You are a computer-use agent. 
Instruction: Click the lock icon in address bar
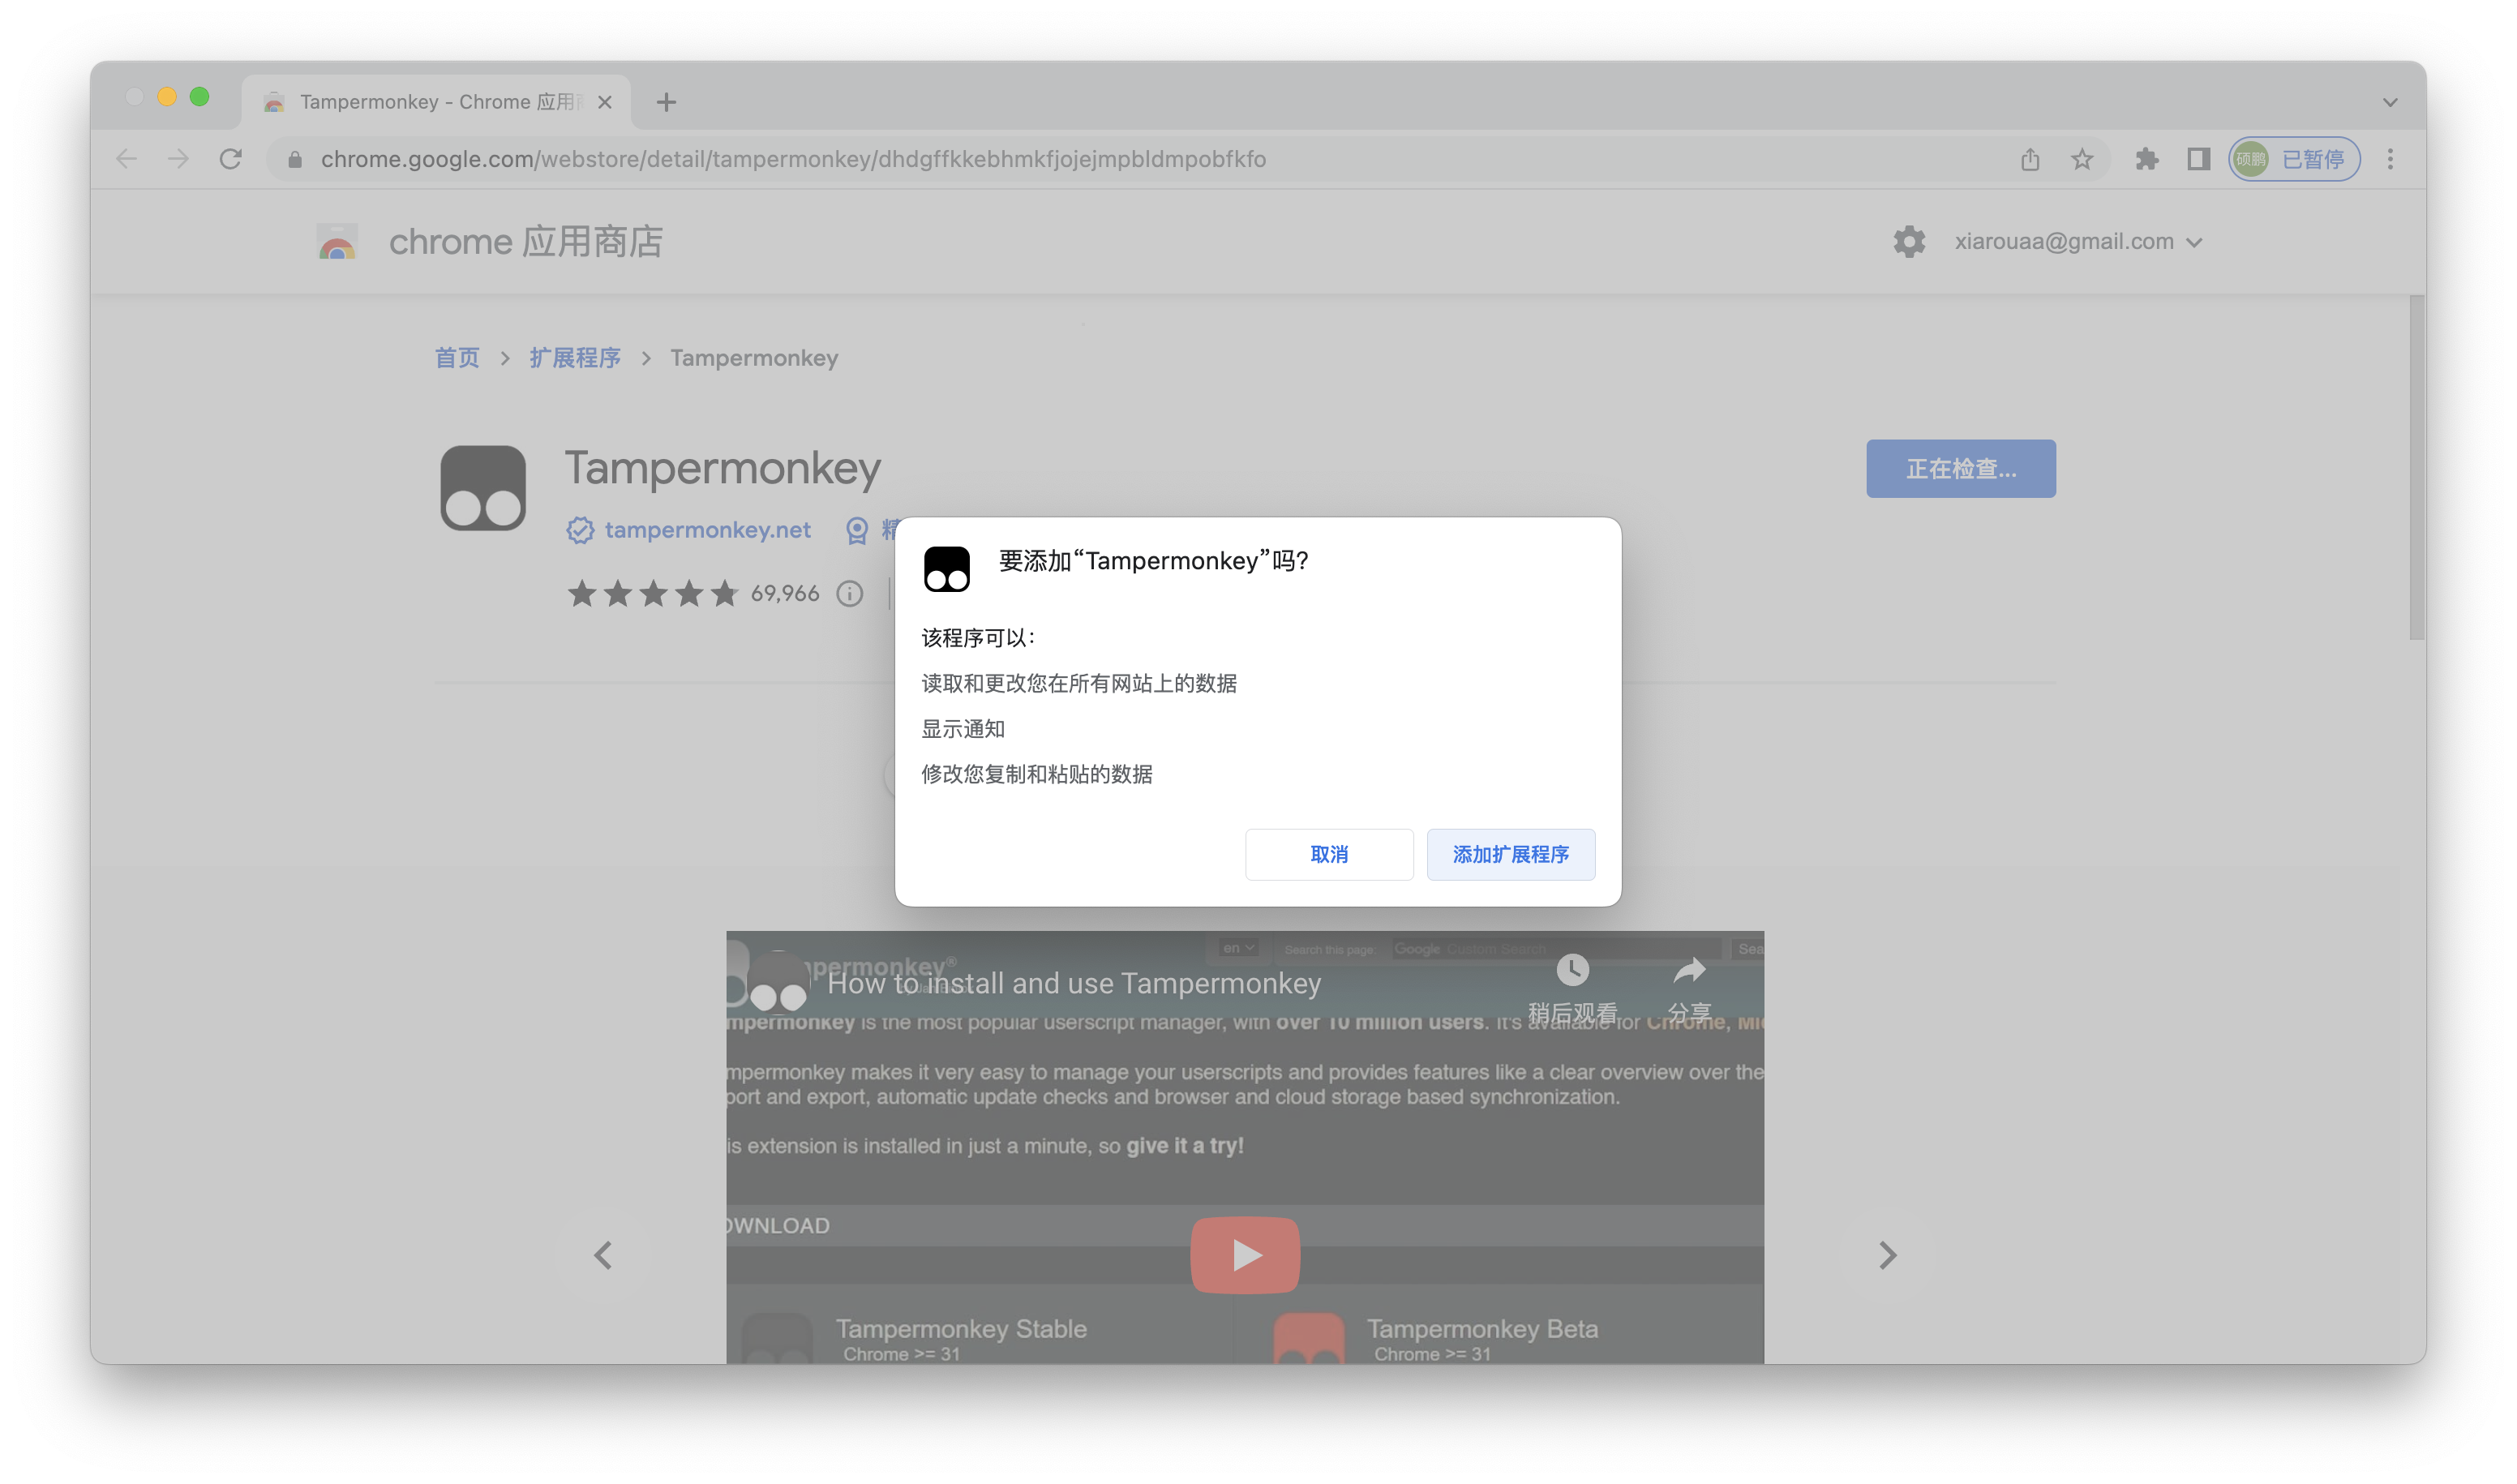coord(294,160)
